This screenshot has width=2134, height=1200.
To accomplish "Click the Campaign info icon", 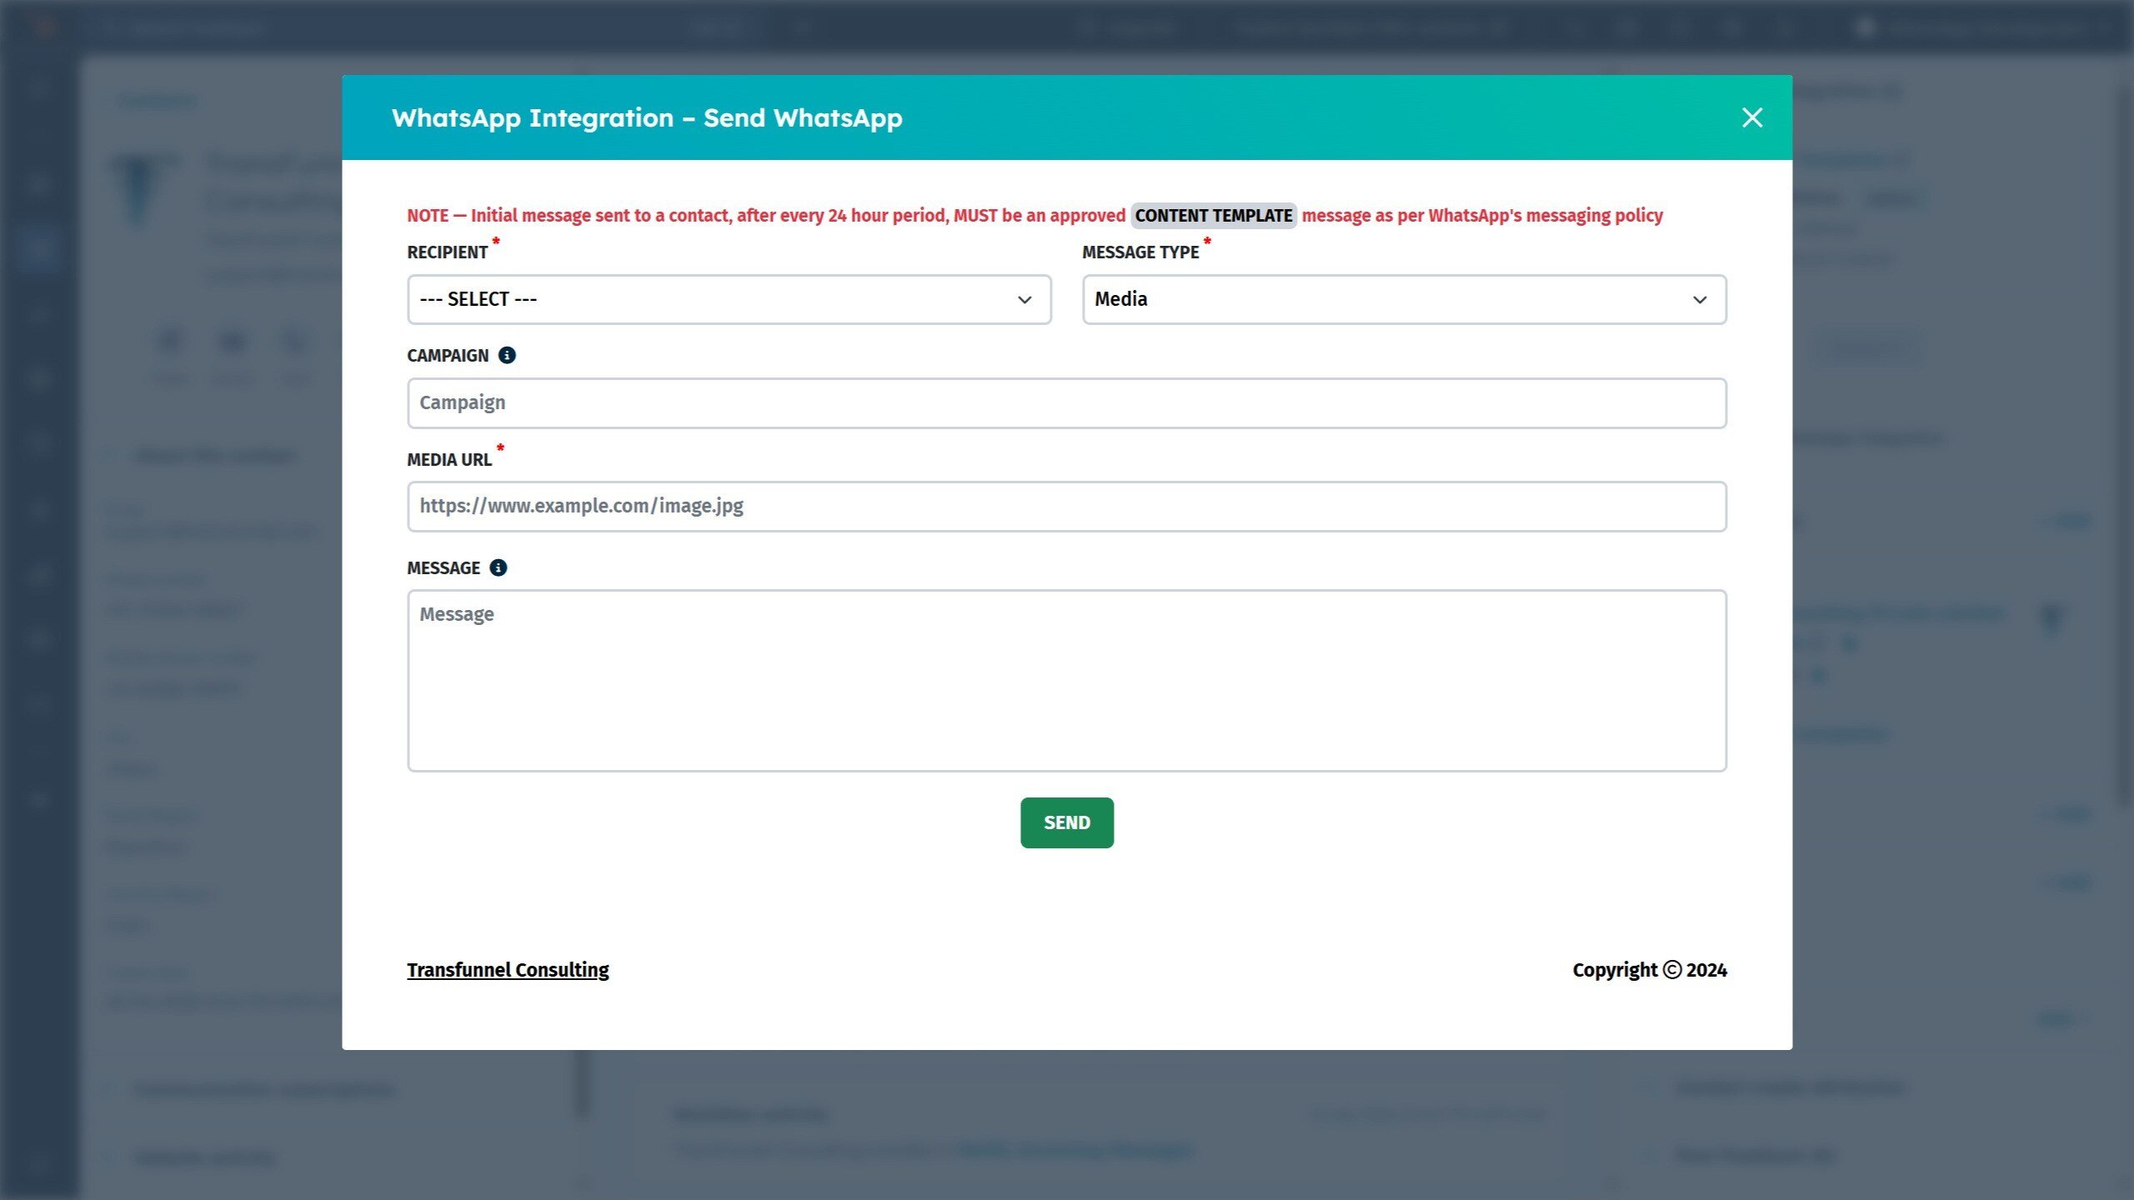I will click(x=507, y=356).
